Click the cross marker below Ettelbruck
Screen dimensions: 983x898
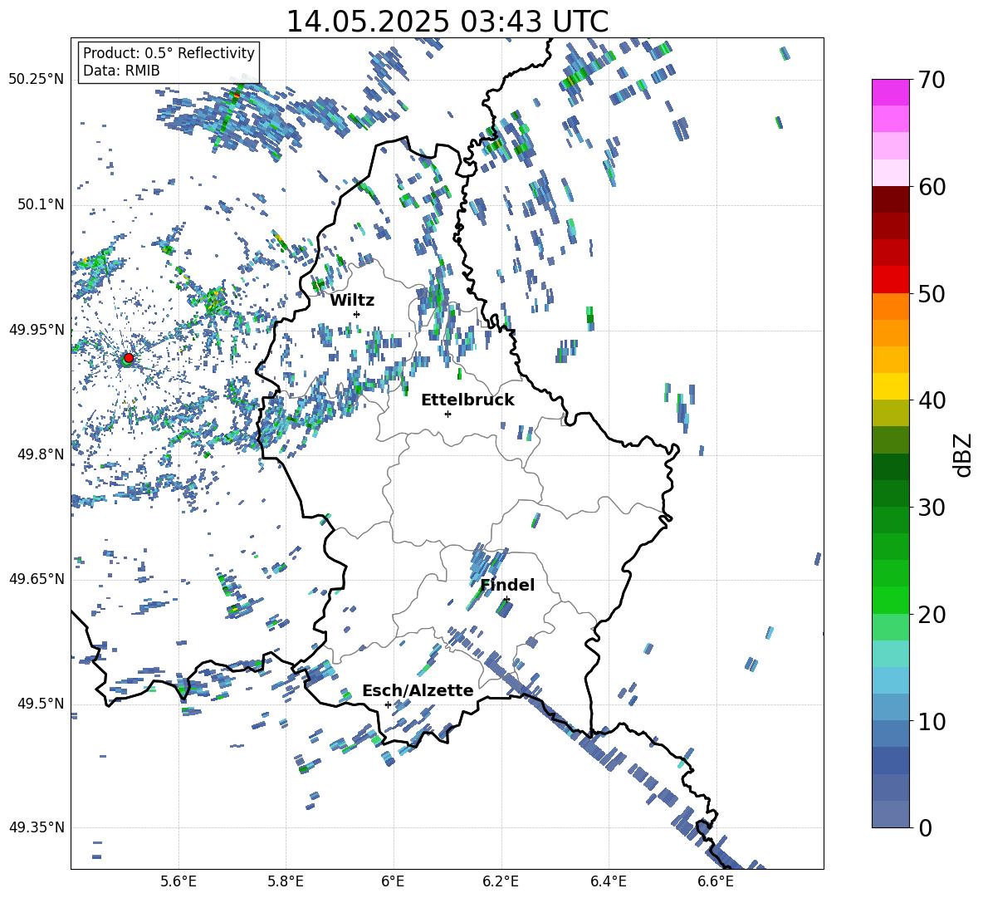click(447, 414)
